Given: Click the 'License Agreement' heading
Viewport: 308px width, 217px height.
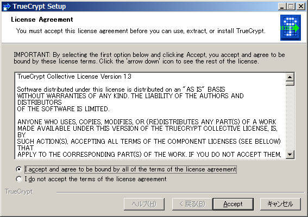Looking at the screenshot, I should (42, 20).
